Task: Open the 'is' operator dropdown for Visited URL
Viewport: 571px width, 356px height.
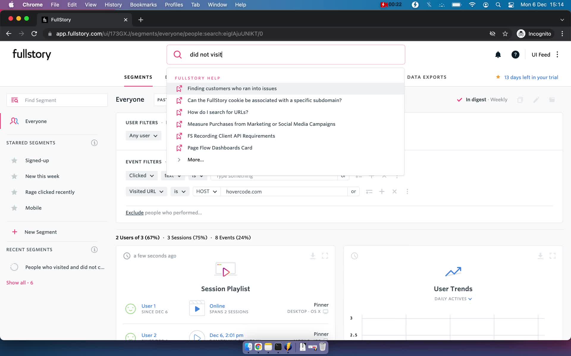Action: [x=180, y=191]
